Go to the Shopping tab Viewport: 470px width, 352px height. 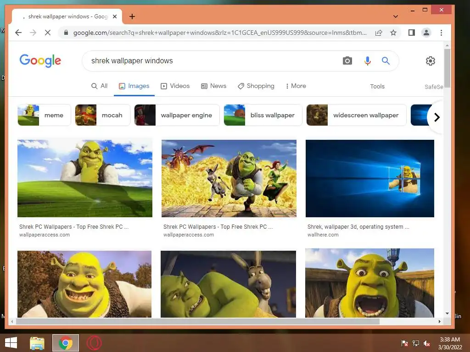(x=256, y=86)
